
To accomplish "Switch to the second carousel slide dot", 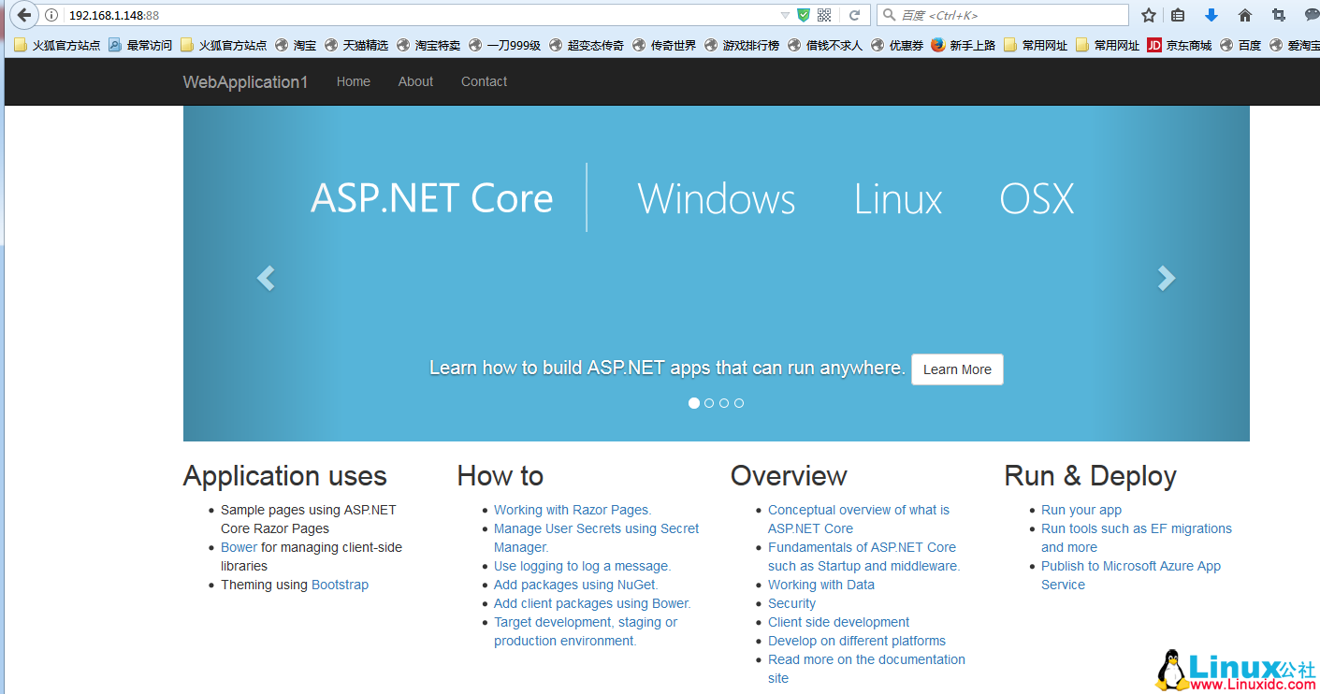I will point(709,403).
